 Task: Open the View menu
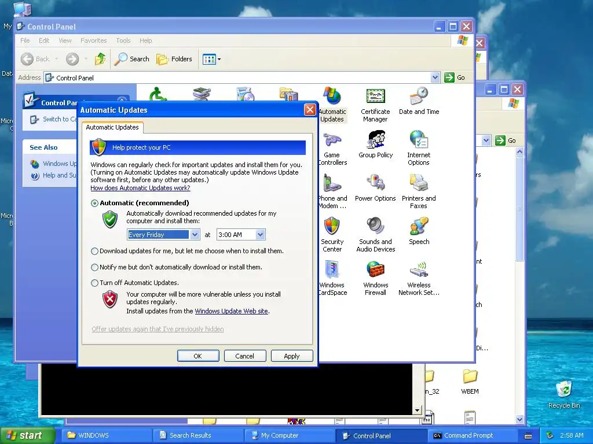pos(65,40)
